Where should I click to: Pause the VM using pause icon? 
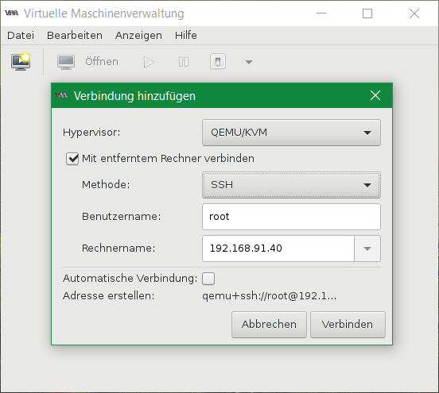(184, 62)
